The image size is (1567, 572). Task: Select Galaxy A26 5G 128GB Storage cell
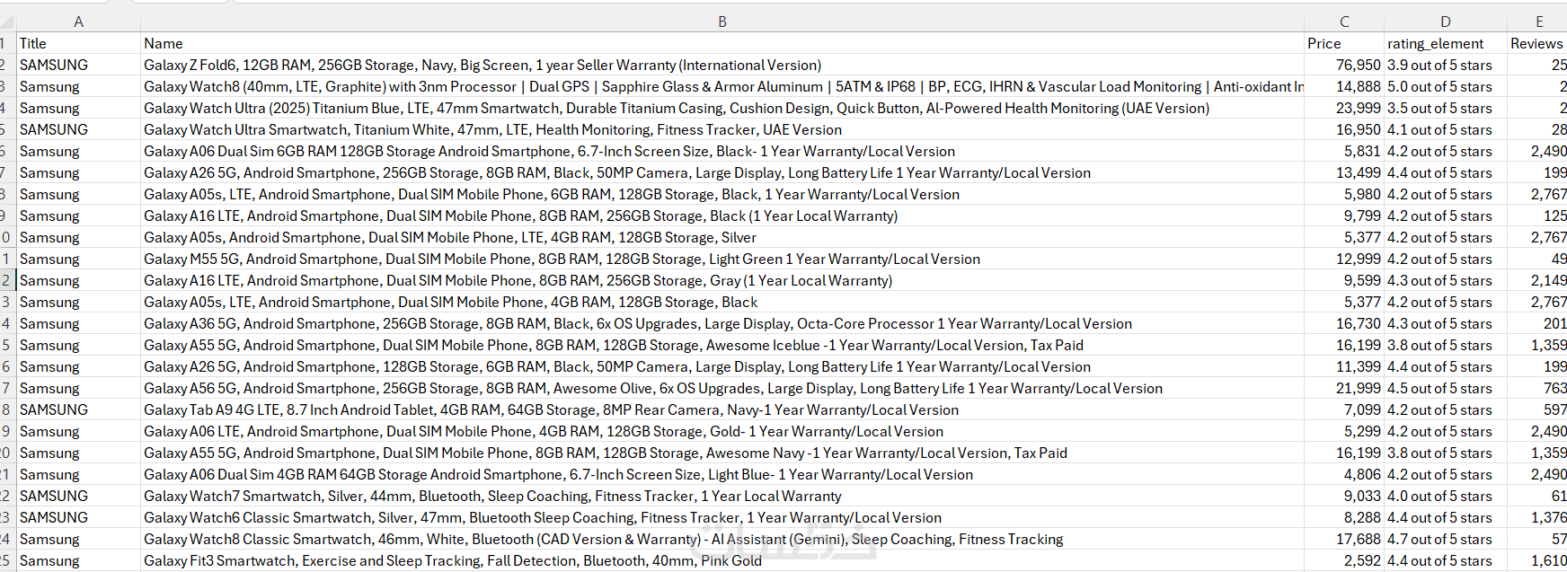tap(722, 366)
